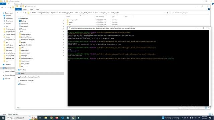Open Explorer help question mark icon
214x120 pixels.
click(209, 9)
